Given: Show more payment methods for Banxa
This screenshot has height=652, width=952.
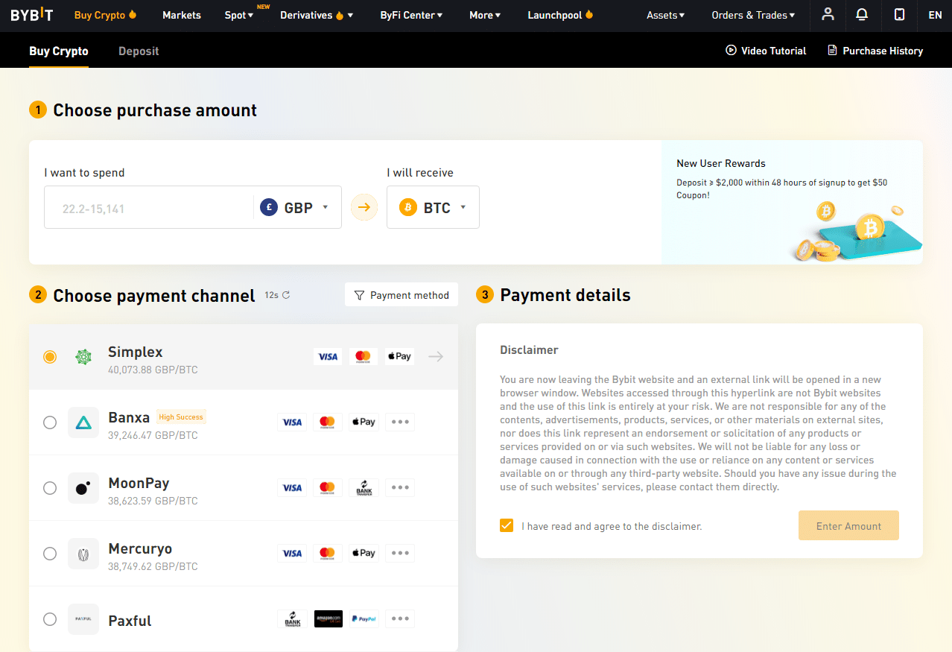Looking at the screenshot, I should point(400,422).
